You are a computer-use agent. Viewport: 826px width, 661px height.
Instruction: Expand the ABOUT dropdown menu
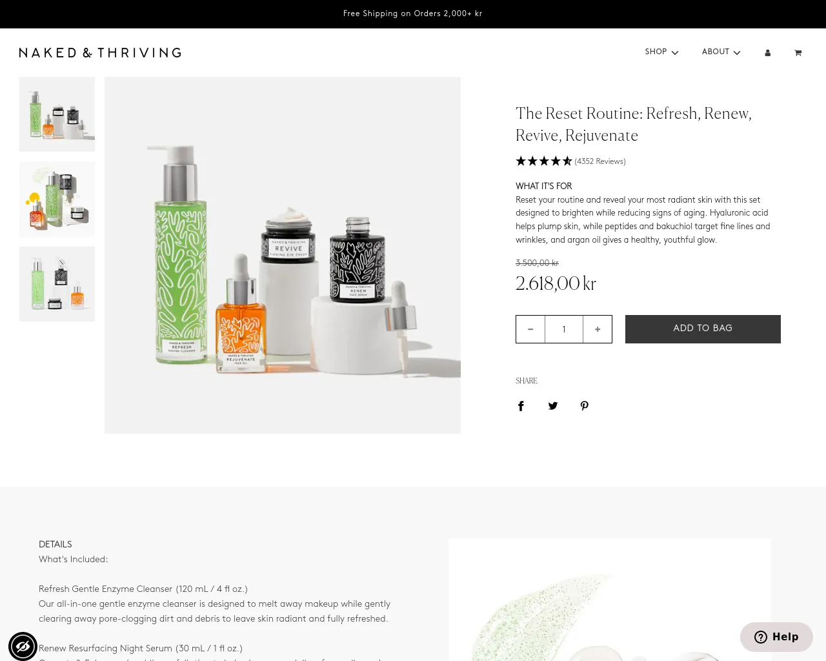click(721, 52)
